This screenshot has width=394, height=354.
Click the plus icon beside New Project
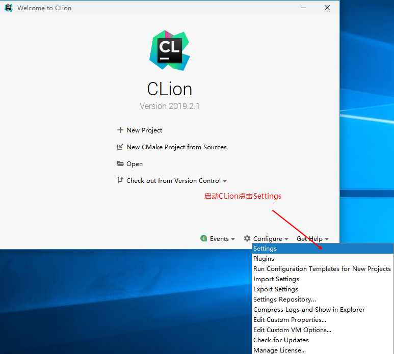120,130
